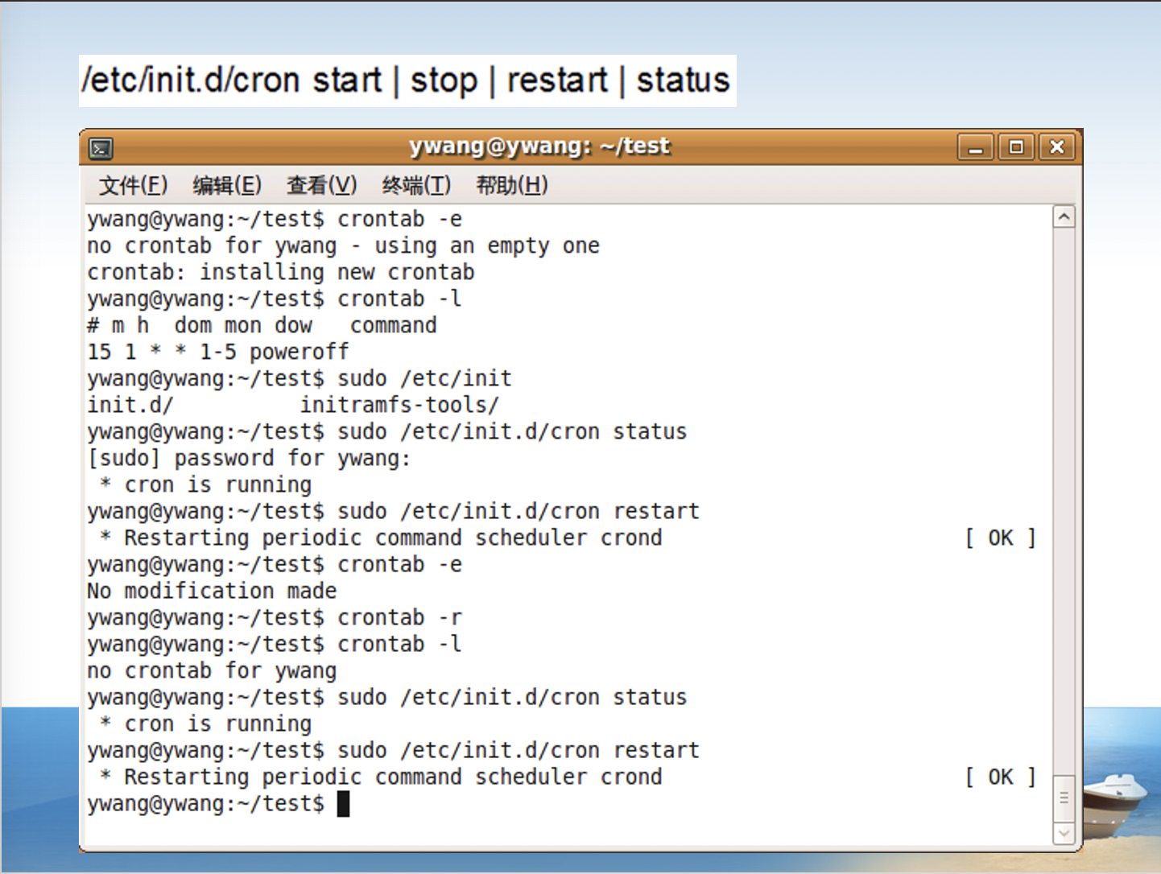Click the terminal scrollbar thumb handle
1161x874 pixels.
pyautogui.click(x=1064, y=798)
